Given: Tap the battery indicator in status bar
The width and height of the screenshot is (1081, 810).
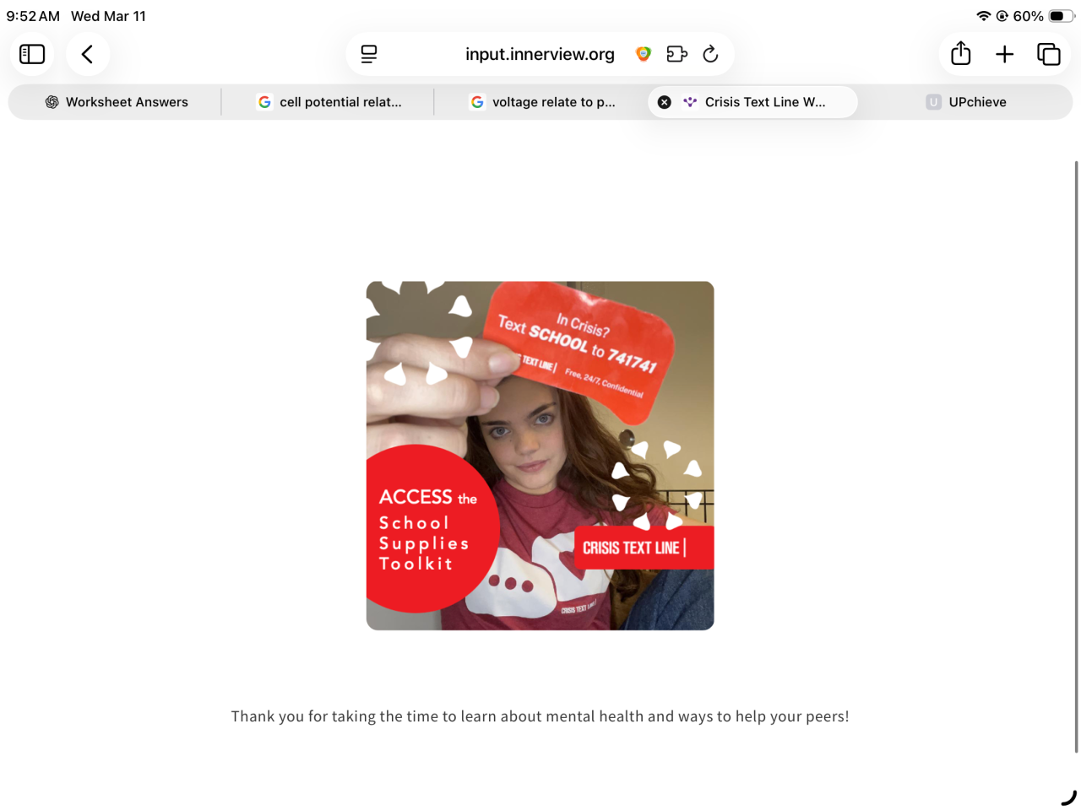Looking at the screenshot, I should tap(1062, 16).
